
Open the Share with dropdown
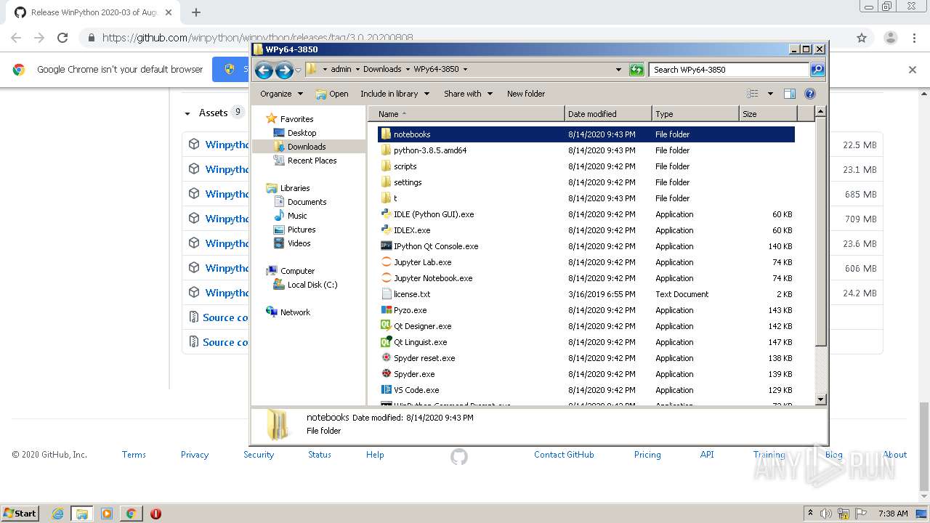(469, 94)
